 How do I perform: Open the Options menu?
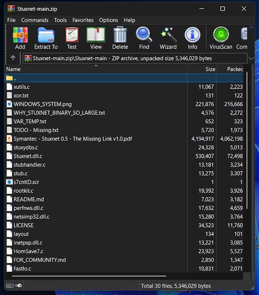click(108, 20)
